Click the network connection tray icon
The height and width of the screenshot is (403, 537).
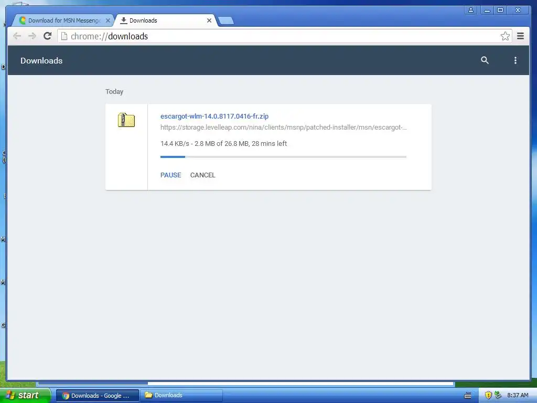(x=498, y=395)
